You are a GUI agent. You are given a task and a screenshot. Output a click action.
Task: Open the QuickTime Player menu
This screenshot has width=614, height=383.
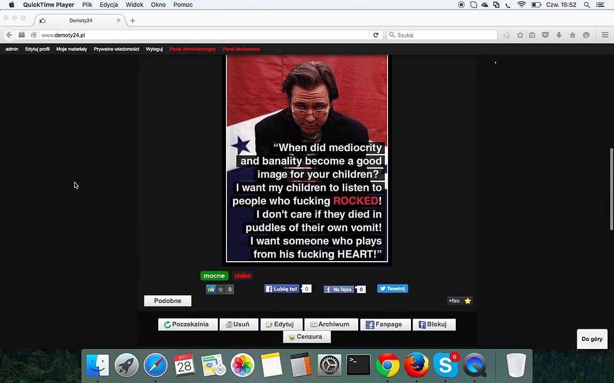(x=49, y=5)
